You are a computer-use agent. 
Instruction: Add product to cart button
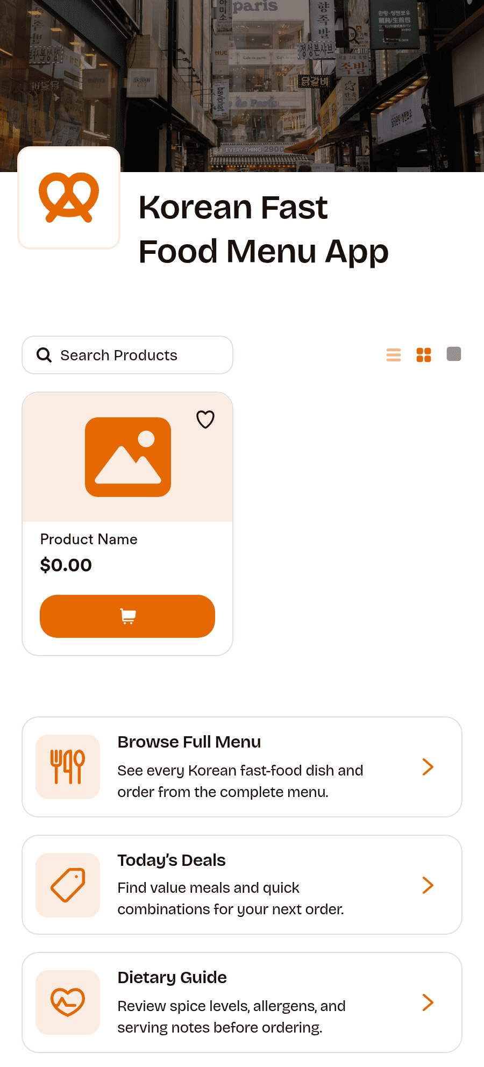[127, 616]
